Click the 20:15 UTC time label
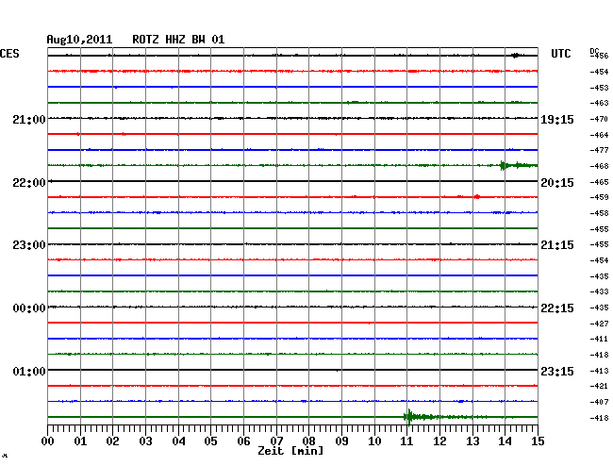The height and width of the screenshot is (466, 613). (x=557, y=183)
